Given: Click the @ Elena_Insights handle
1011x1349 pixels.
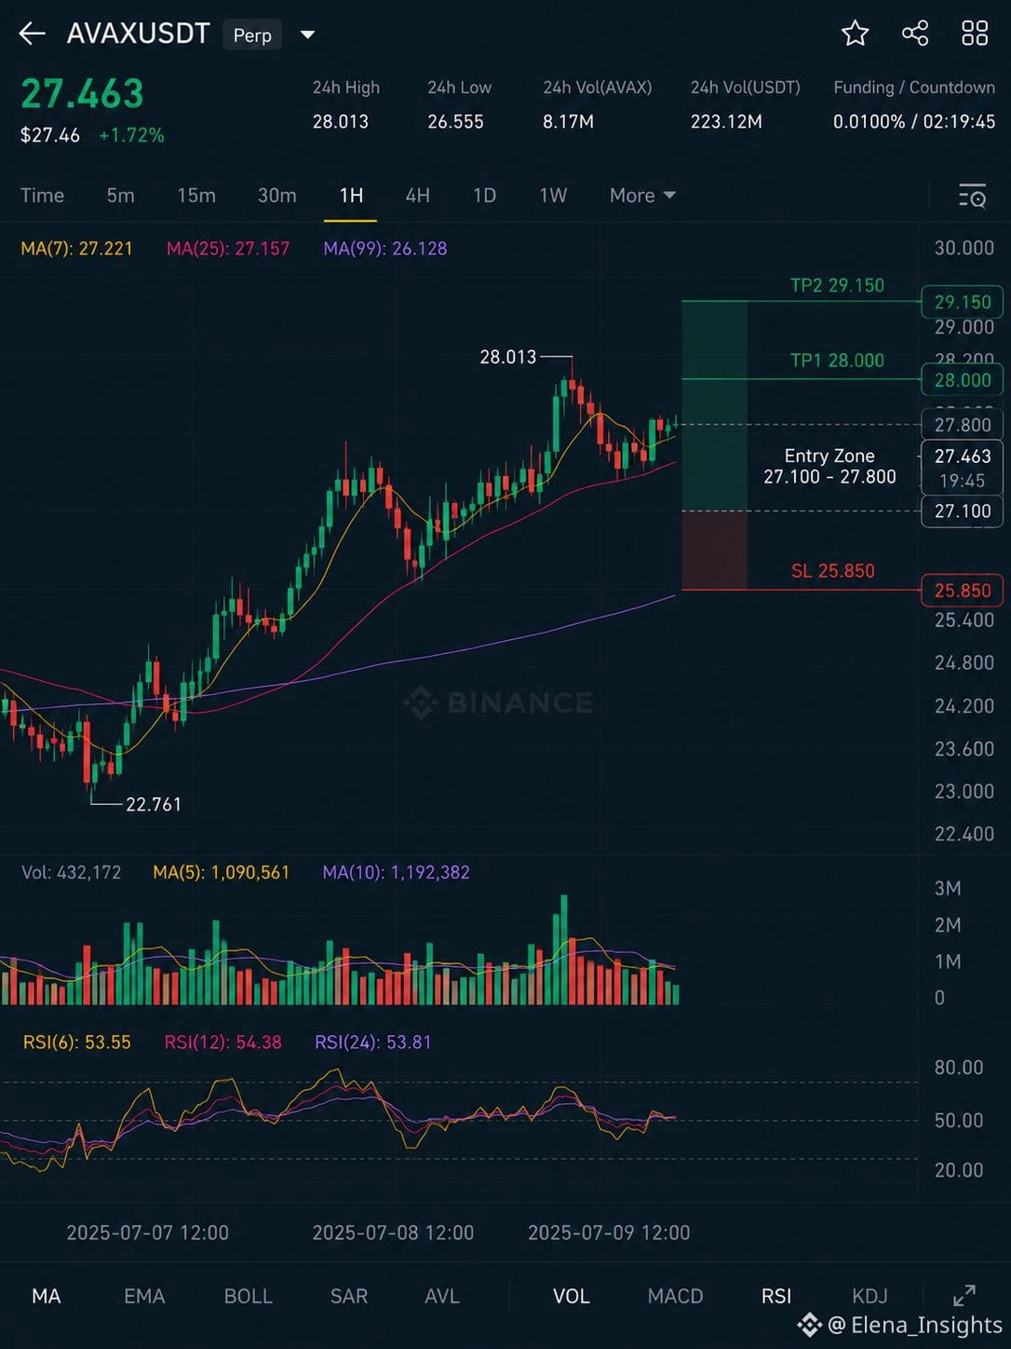Looking at the screenshot, I should point(914,1325).
